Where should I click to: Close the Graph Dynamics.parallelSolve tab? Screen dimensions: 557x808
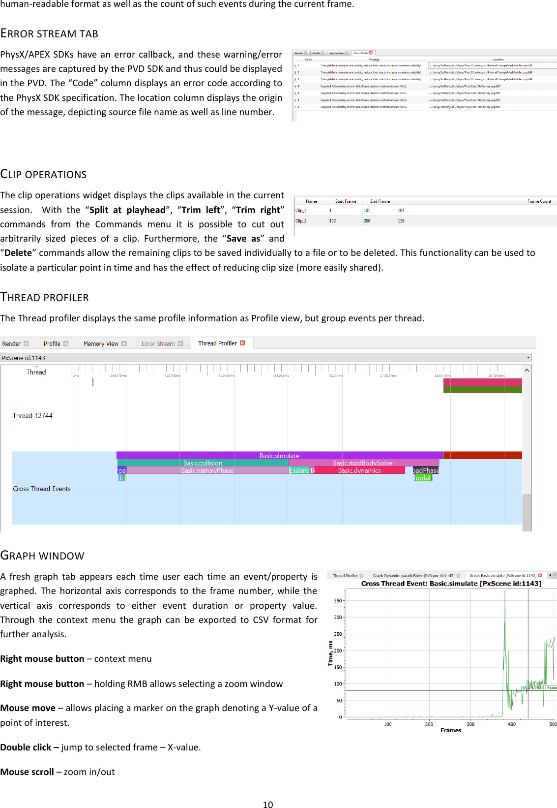pos(458,576)
